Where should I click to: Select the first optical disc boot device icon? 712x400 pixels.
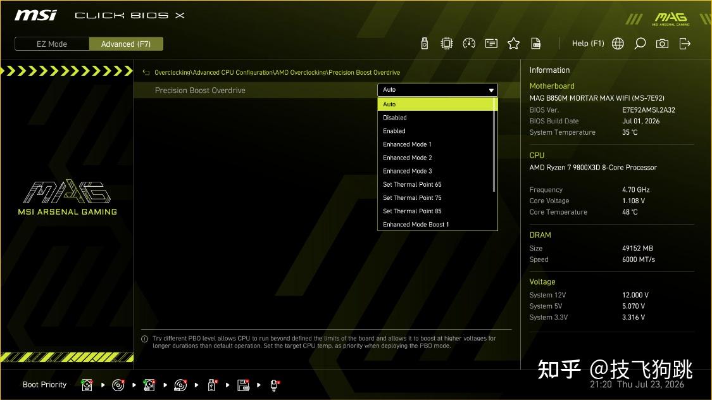click(118, 385)
